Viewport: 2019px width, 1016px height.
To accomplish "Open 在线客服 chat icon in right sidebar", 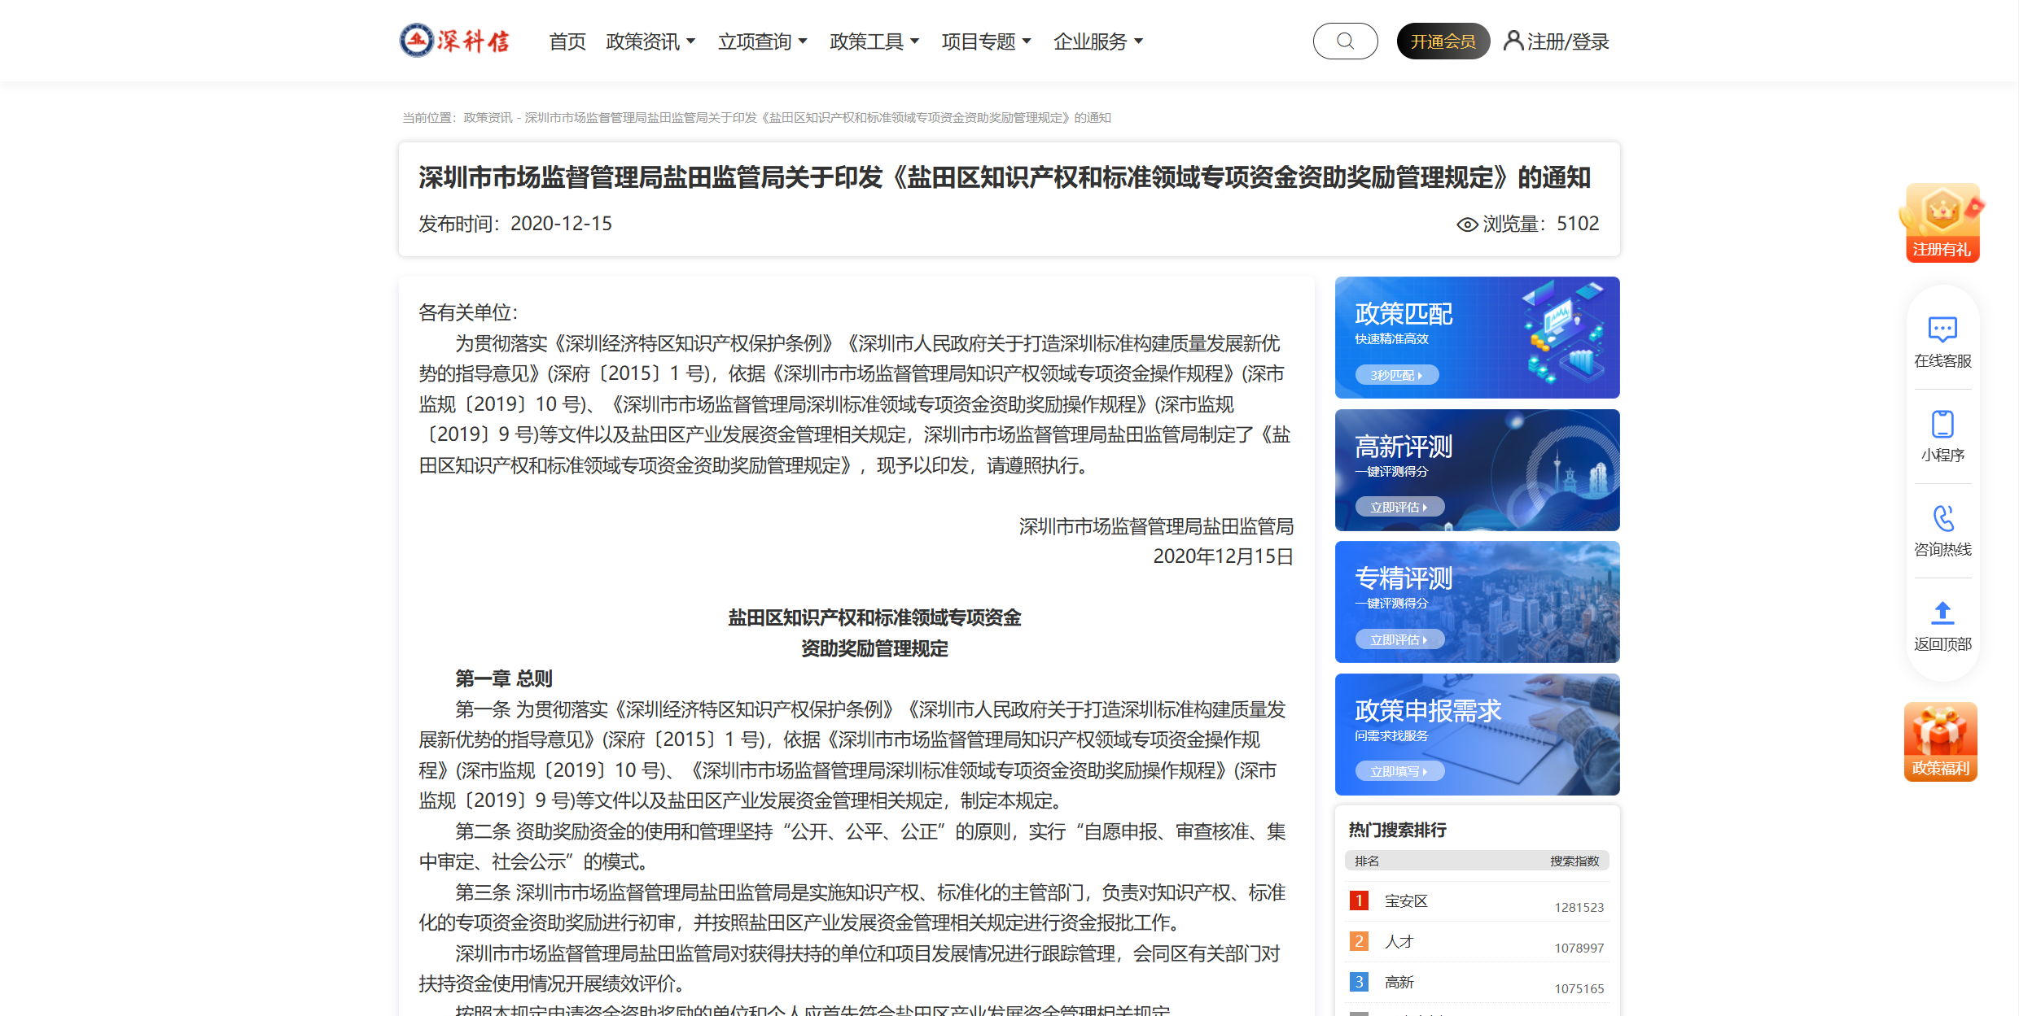I will [x=1943, y=329].
